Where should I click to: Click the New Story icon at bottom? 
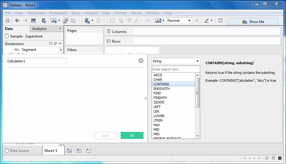(x=89, y=151)
